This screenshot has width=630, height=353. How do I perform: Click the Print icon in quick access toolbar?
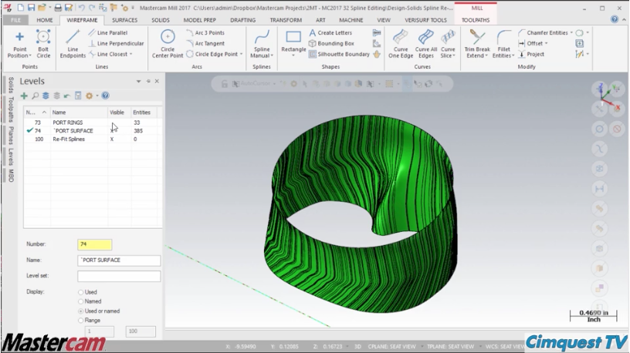(58, 8)
